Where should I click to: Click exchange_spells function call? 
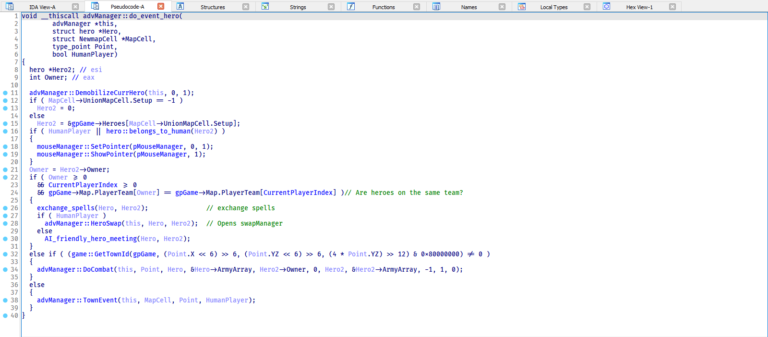pyautogui.click(x=66, y=208)
